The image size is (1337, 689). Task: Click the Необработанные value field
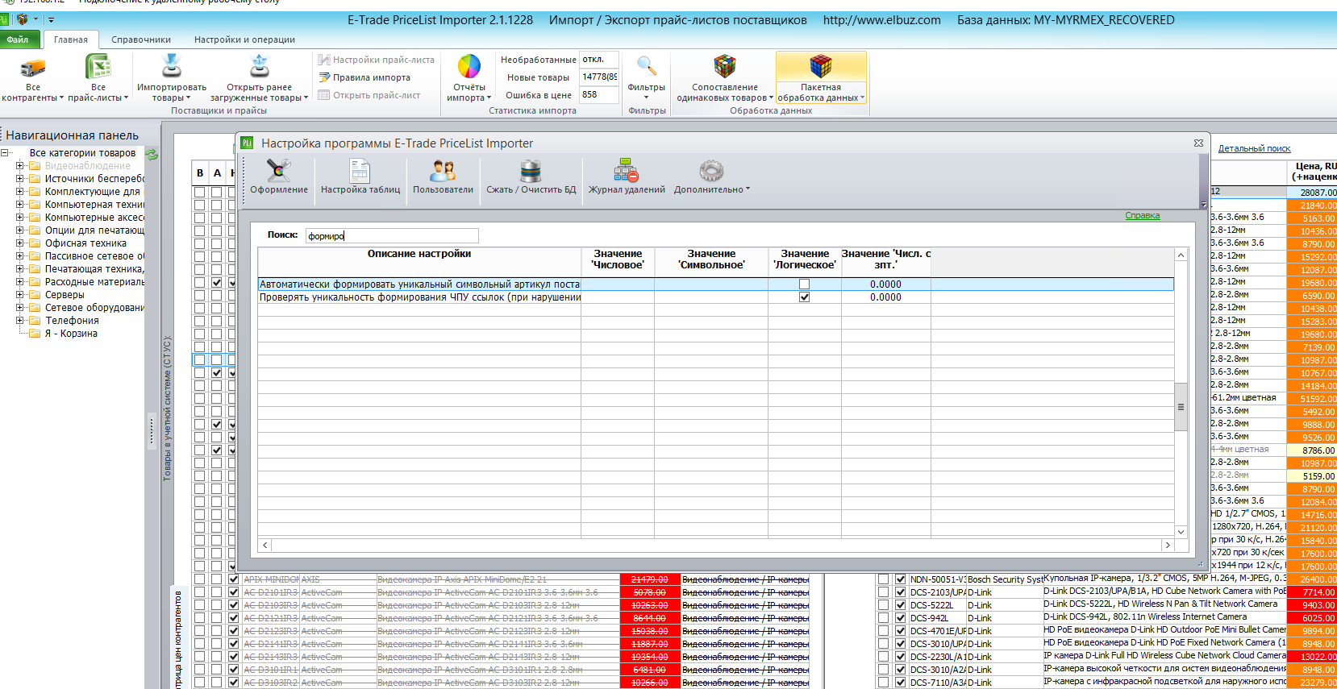pyautogui.click(x=599, y=60)
